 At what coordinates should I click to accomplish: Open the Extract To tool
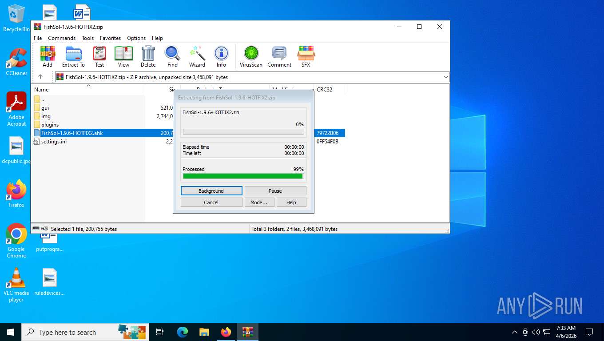point(73,56)
